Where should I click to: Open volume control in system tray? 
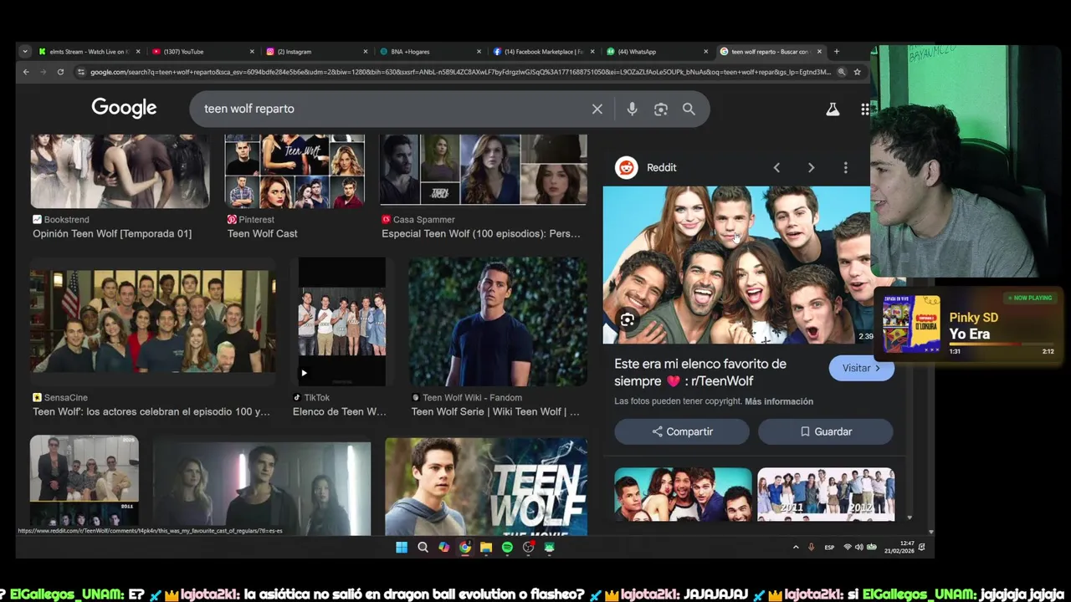click(x=860, y=547)
